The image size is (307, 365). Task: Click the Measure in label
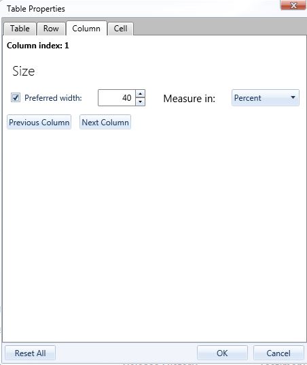(x=189, y=99)
